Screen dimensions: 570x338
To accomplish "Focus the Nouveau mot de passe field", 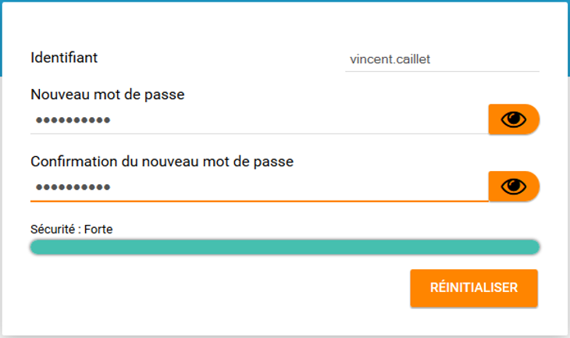I will coord(259,120).
